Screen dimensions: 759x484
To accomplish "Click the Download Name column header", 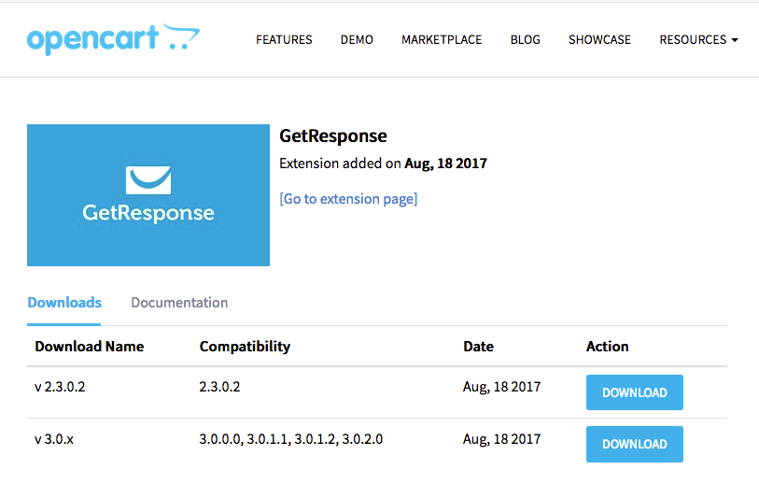I will (90, 347).
